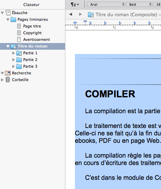Click the Page titre document icon
The width and height of the screenshot is (161, 189).
[x=19, y=26]
